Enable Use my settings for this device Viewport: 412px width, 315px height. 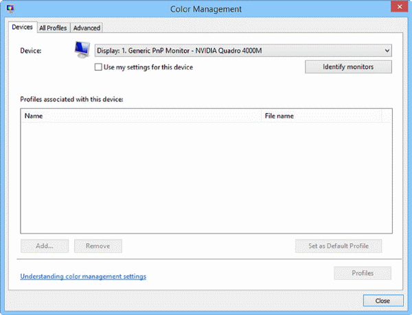98,67
